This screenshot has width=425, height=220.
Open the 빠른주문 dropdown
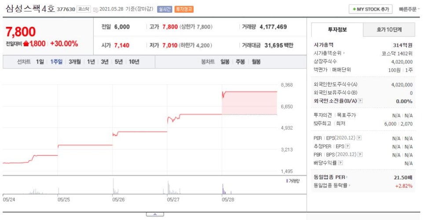tap(409, 9)
